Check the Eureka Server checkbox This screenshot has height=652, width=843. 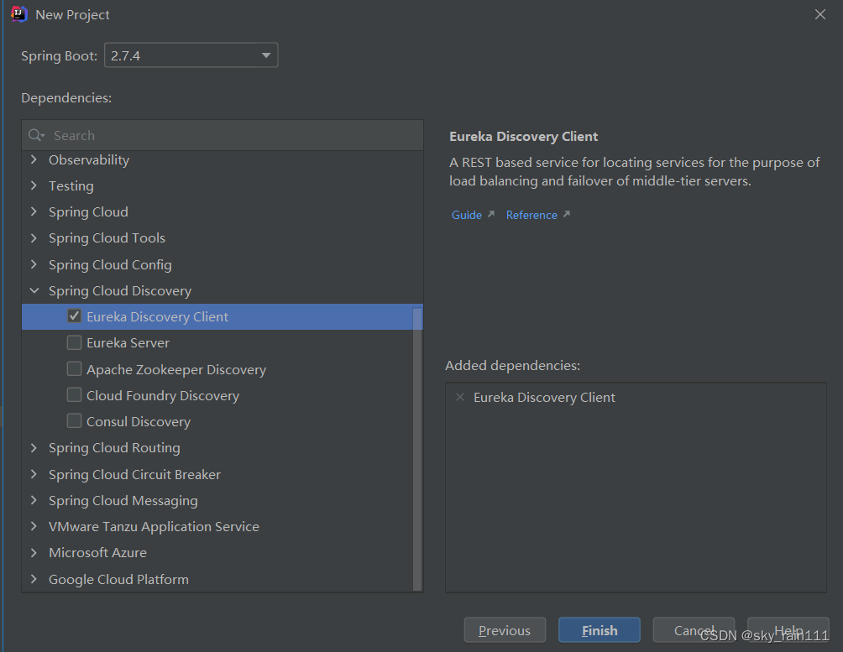pos(74,342)
